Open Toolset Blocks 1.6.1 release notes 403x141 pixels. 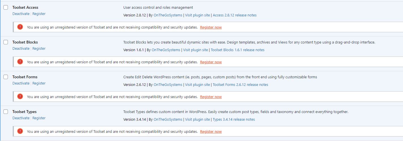tap(237, 50)
